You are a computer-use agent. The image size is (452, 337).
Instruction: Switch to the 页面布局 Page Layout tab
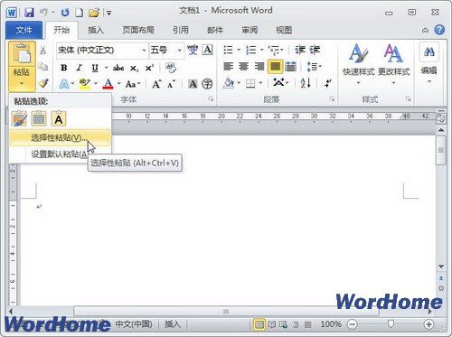(138, 30)
